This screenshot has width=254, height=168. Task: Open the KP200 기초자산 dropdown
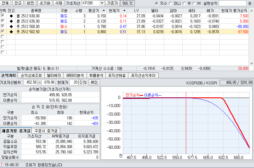(102, 3)
